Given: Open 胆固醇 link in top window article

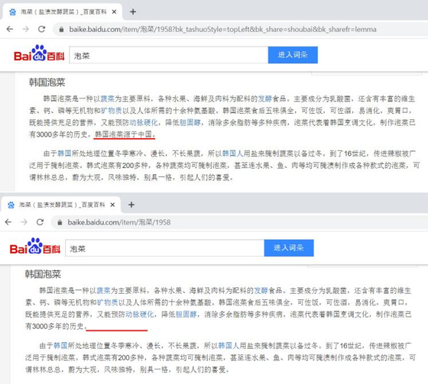Looking at the screenshot, I should pyautogui.click(x=190, y=123).
